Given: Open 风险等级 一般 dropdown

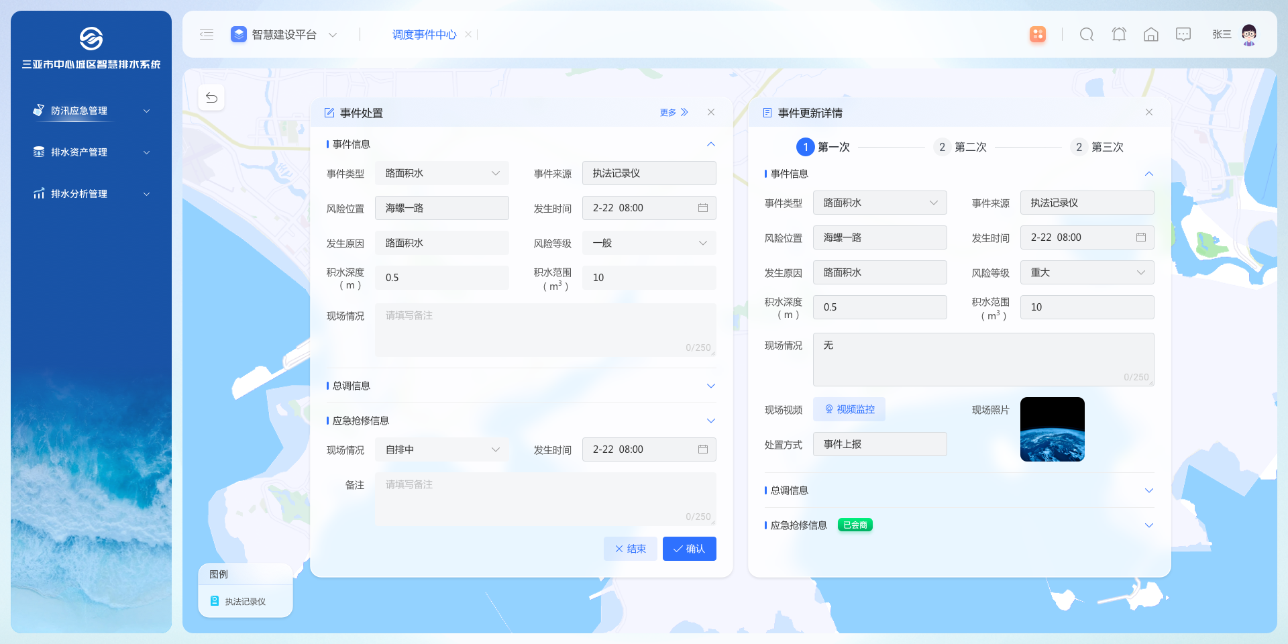Looking at the screenshot, I should (x=649, y=243).
